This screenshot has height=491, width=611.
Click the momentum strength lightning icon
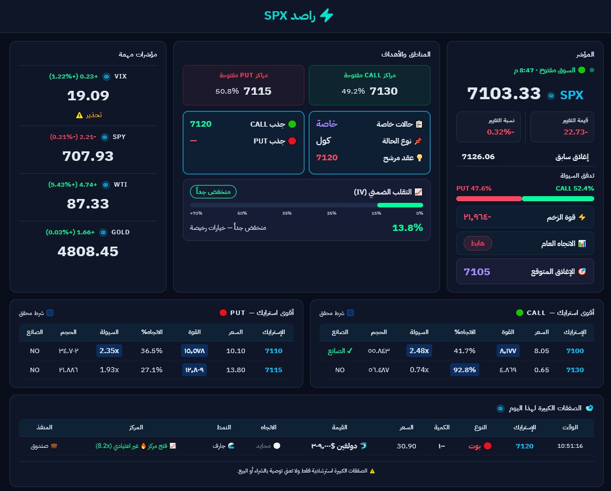582,217
